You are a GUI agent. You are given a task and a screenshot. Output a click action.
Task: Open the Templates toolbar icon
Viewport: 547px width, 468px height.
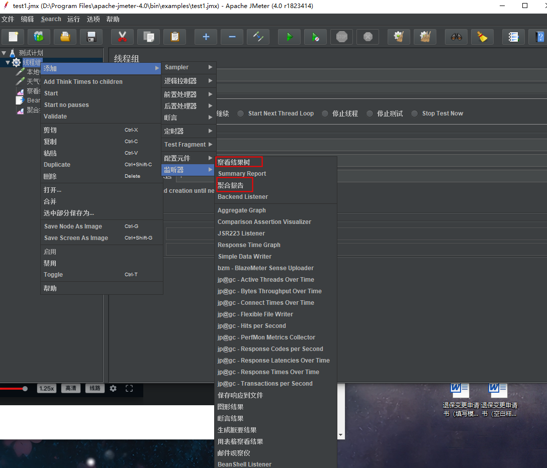pos(39,37)
